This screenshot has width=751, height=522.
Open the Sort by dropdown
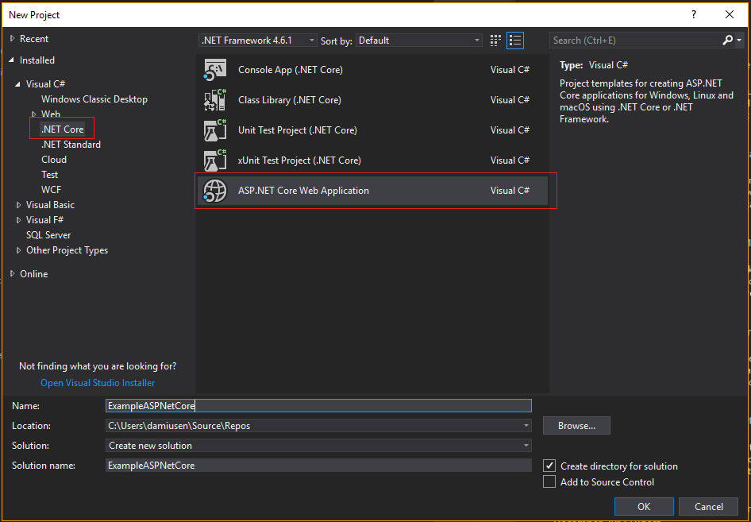[x=476, y=40]
